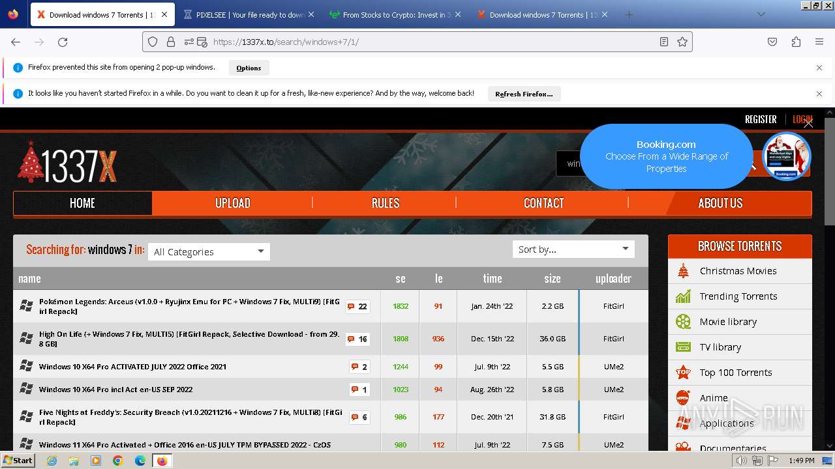835x469 pixels.
Task: Click the time column header
Action: (x=493, y=279)
